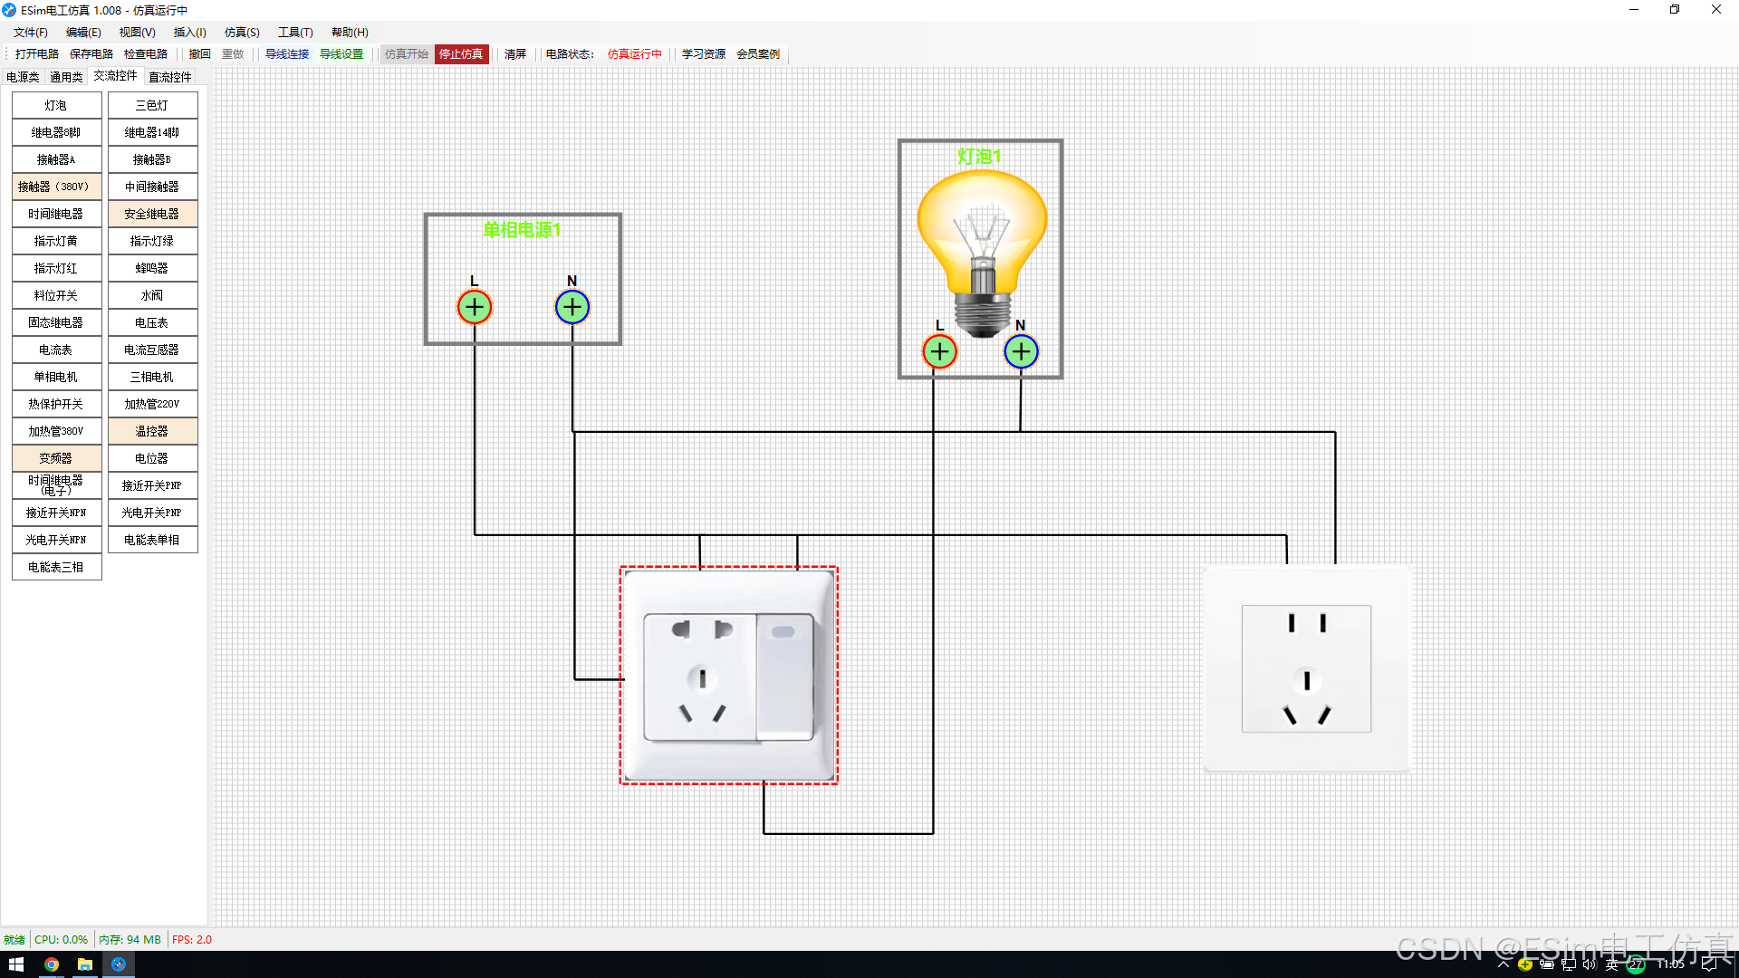
Task: Select the 灯泡 component button
Action: pos(56,105)
